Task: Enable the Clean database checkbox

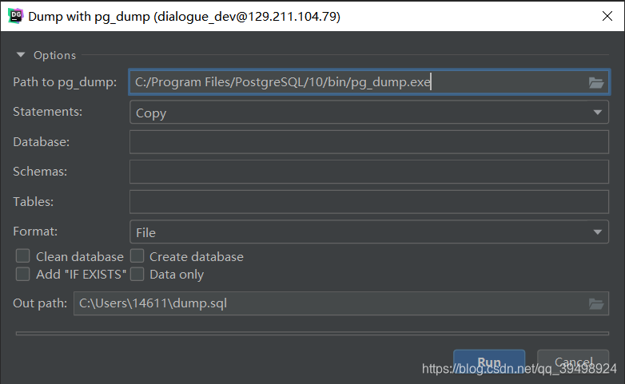Action: point(22,255)
